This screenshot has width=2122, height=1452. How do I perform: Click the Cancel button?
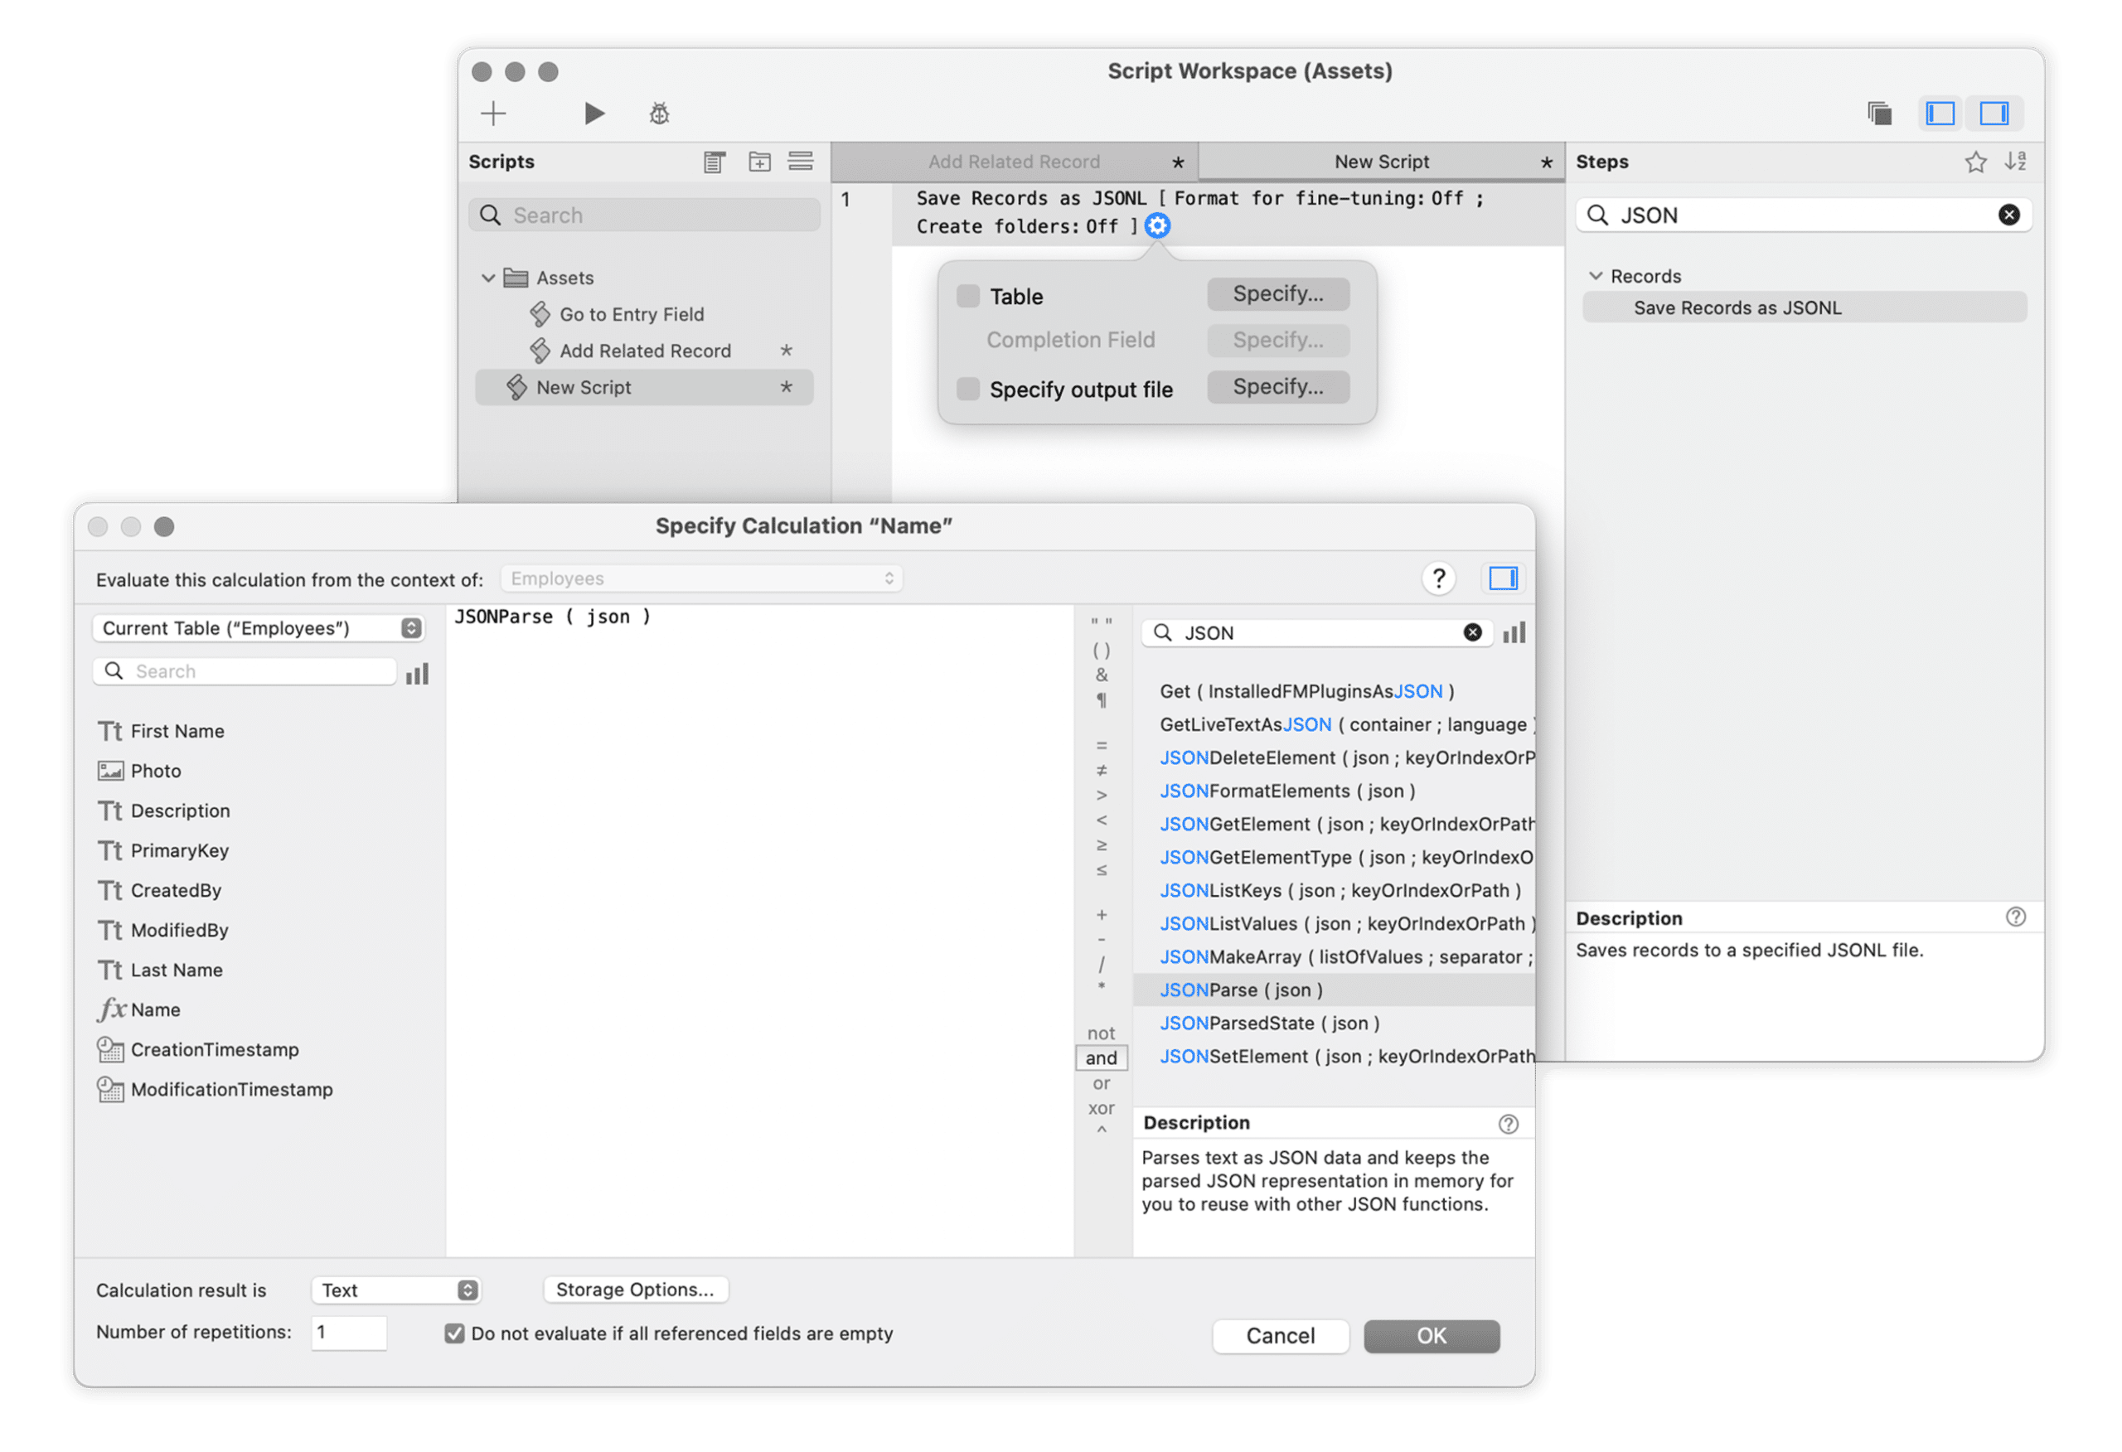(1280, 1336)
